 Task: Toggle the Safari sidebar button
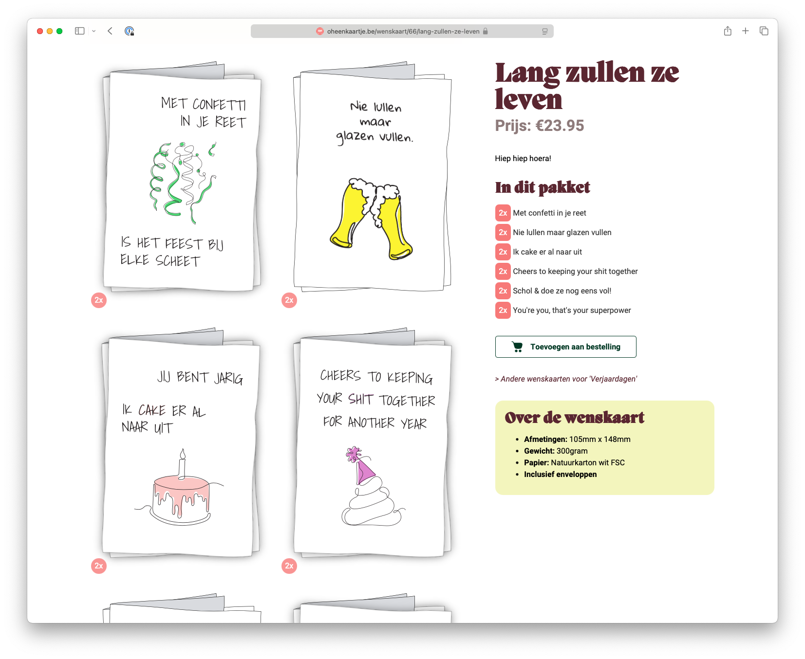point(79,31)
